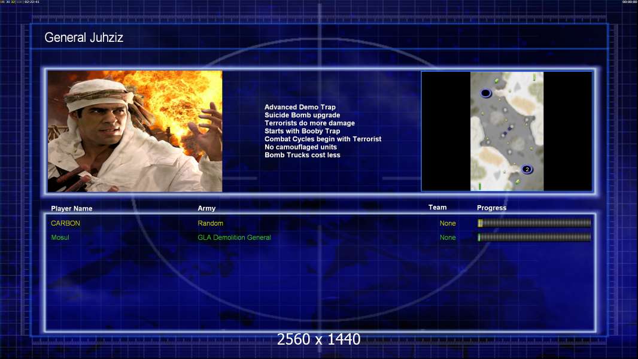Click the General Juhziz title text
Viewport: 638px width, 359px height.
pyautogui.click(x=84, y=38)
